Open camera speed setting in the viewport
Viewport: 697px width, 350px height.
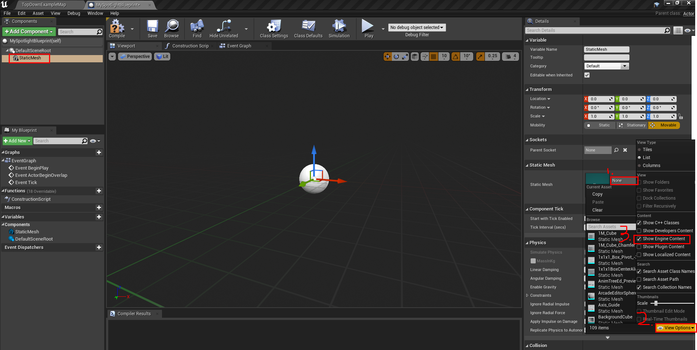point(511,57)
